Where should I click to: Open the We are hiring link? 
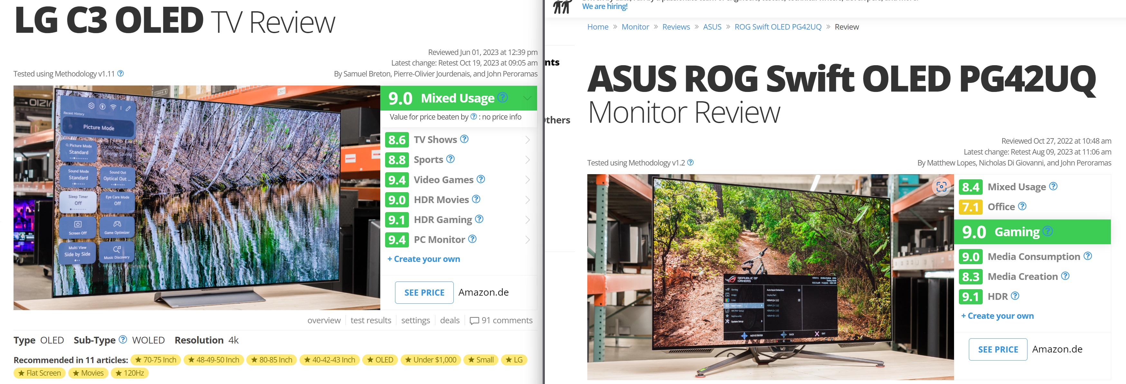click(x=604, y=6)
